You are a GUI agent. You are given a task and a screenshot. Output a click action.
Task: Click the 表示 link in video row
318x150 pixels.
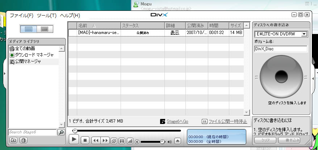(x=175, y=33)
